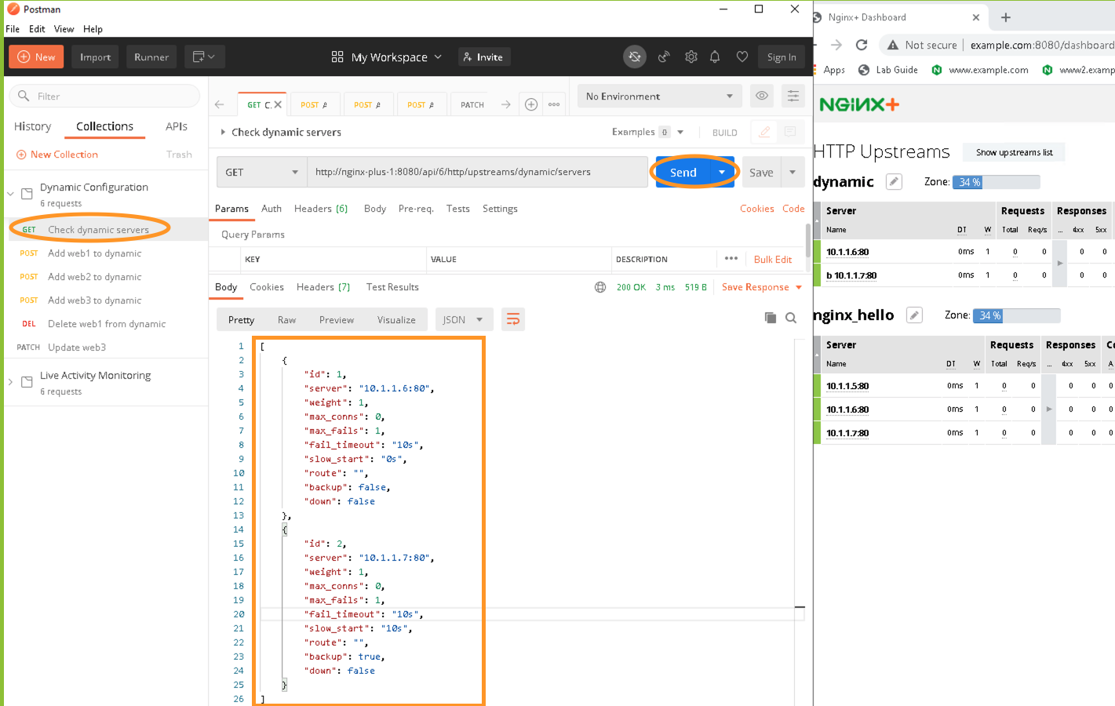Copy response body to clipboard
This screenshot has width=1115, height=706.
pos(771,318)
